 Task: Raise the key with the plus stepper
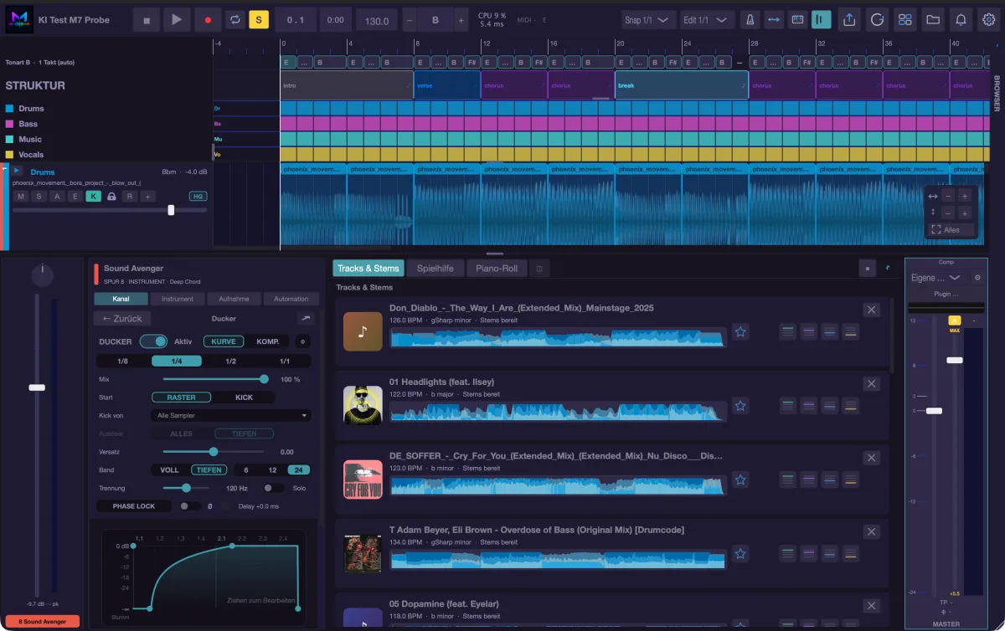[x=461, y=20]
